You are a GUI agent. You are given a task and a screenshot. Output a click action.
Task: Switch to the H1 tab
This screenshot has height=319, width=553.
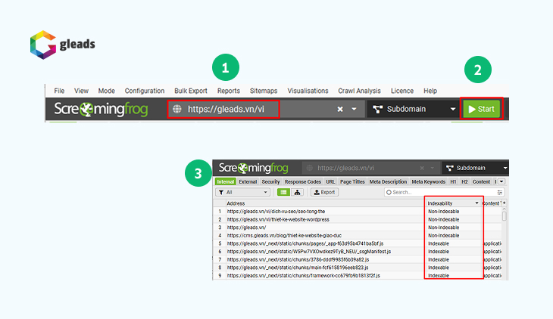[453, 181]
